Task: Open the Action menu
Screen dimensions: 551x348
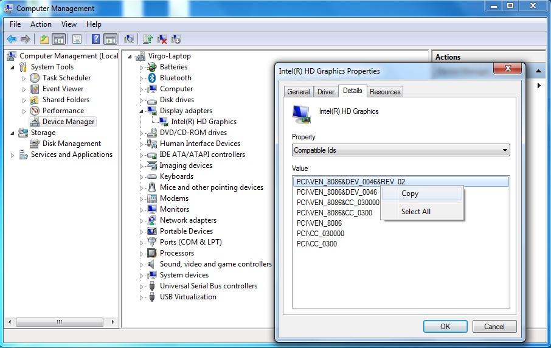Action: pos(41,24)
